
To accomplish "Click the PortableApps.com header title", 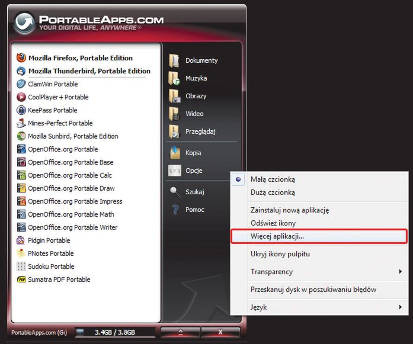I will point(101,20).
